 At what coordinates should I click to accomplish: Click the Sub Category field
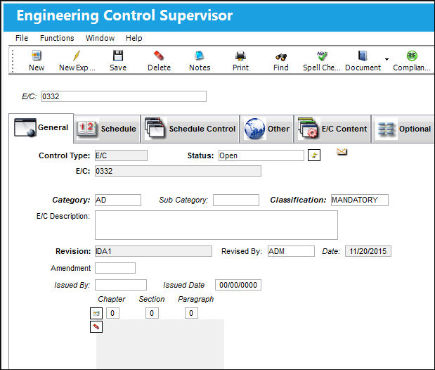pyautogui.click(x=236, y=200)
